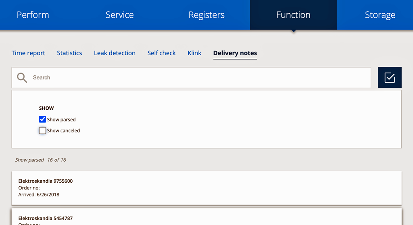Click the checkmark filter icon button
This screenshot has height=225, width=413.
click(390, 77)
